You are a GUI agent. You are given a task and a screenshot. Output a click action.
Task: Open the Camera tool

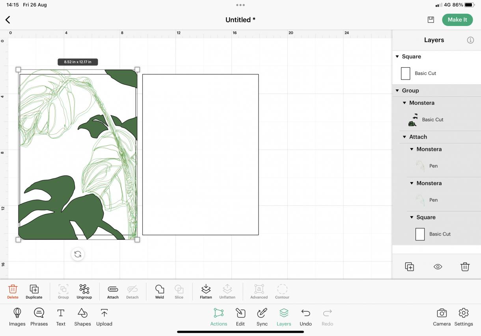pyautogui.click(x=442, y=317)
